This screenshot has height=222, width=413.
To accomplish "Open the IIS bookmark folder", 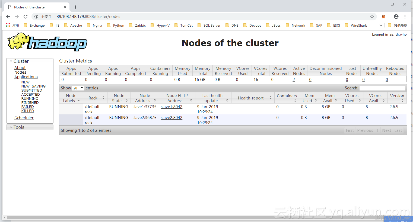I will pos(55,26).
